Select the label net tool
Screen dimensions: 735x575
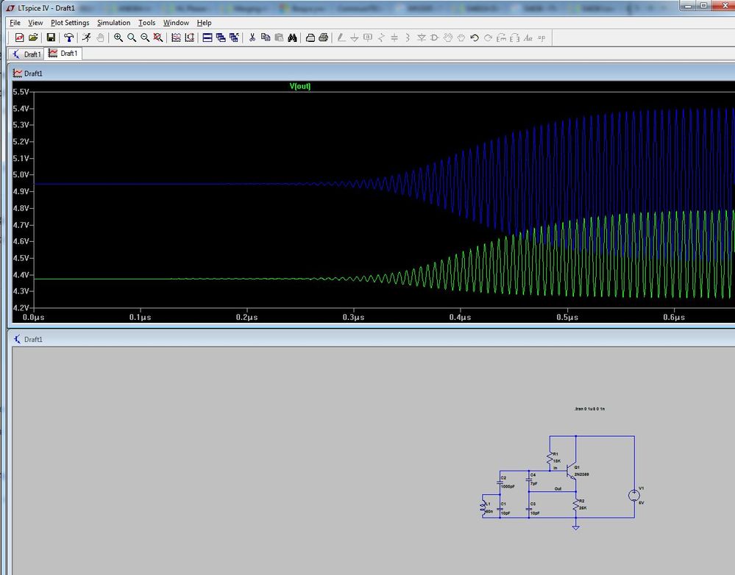(x=368, y=37)
